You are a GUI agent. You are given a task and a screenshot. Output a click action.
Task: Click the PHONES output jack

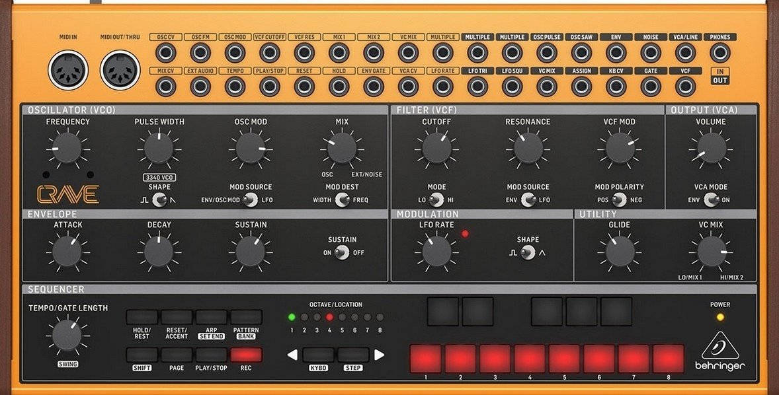coord(720,53)
